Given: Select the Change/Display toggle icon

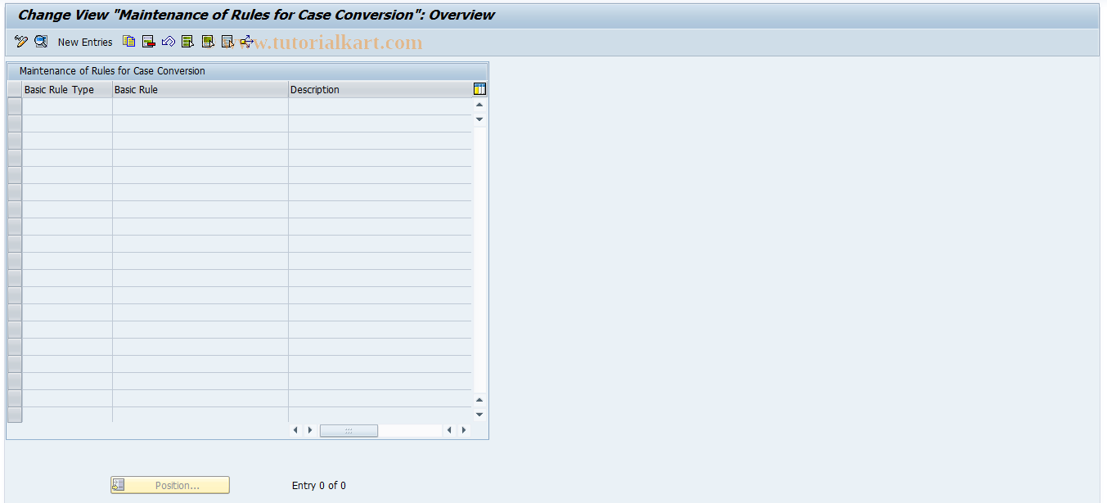Looking at the screenshot, I should (x=20, y=42).
